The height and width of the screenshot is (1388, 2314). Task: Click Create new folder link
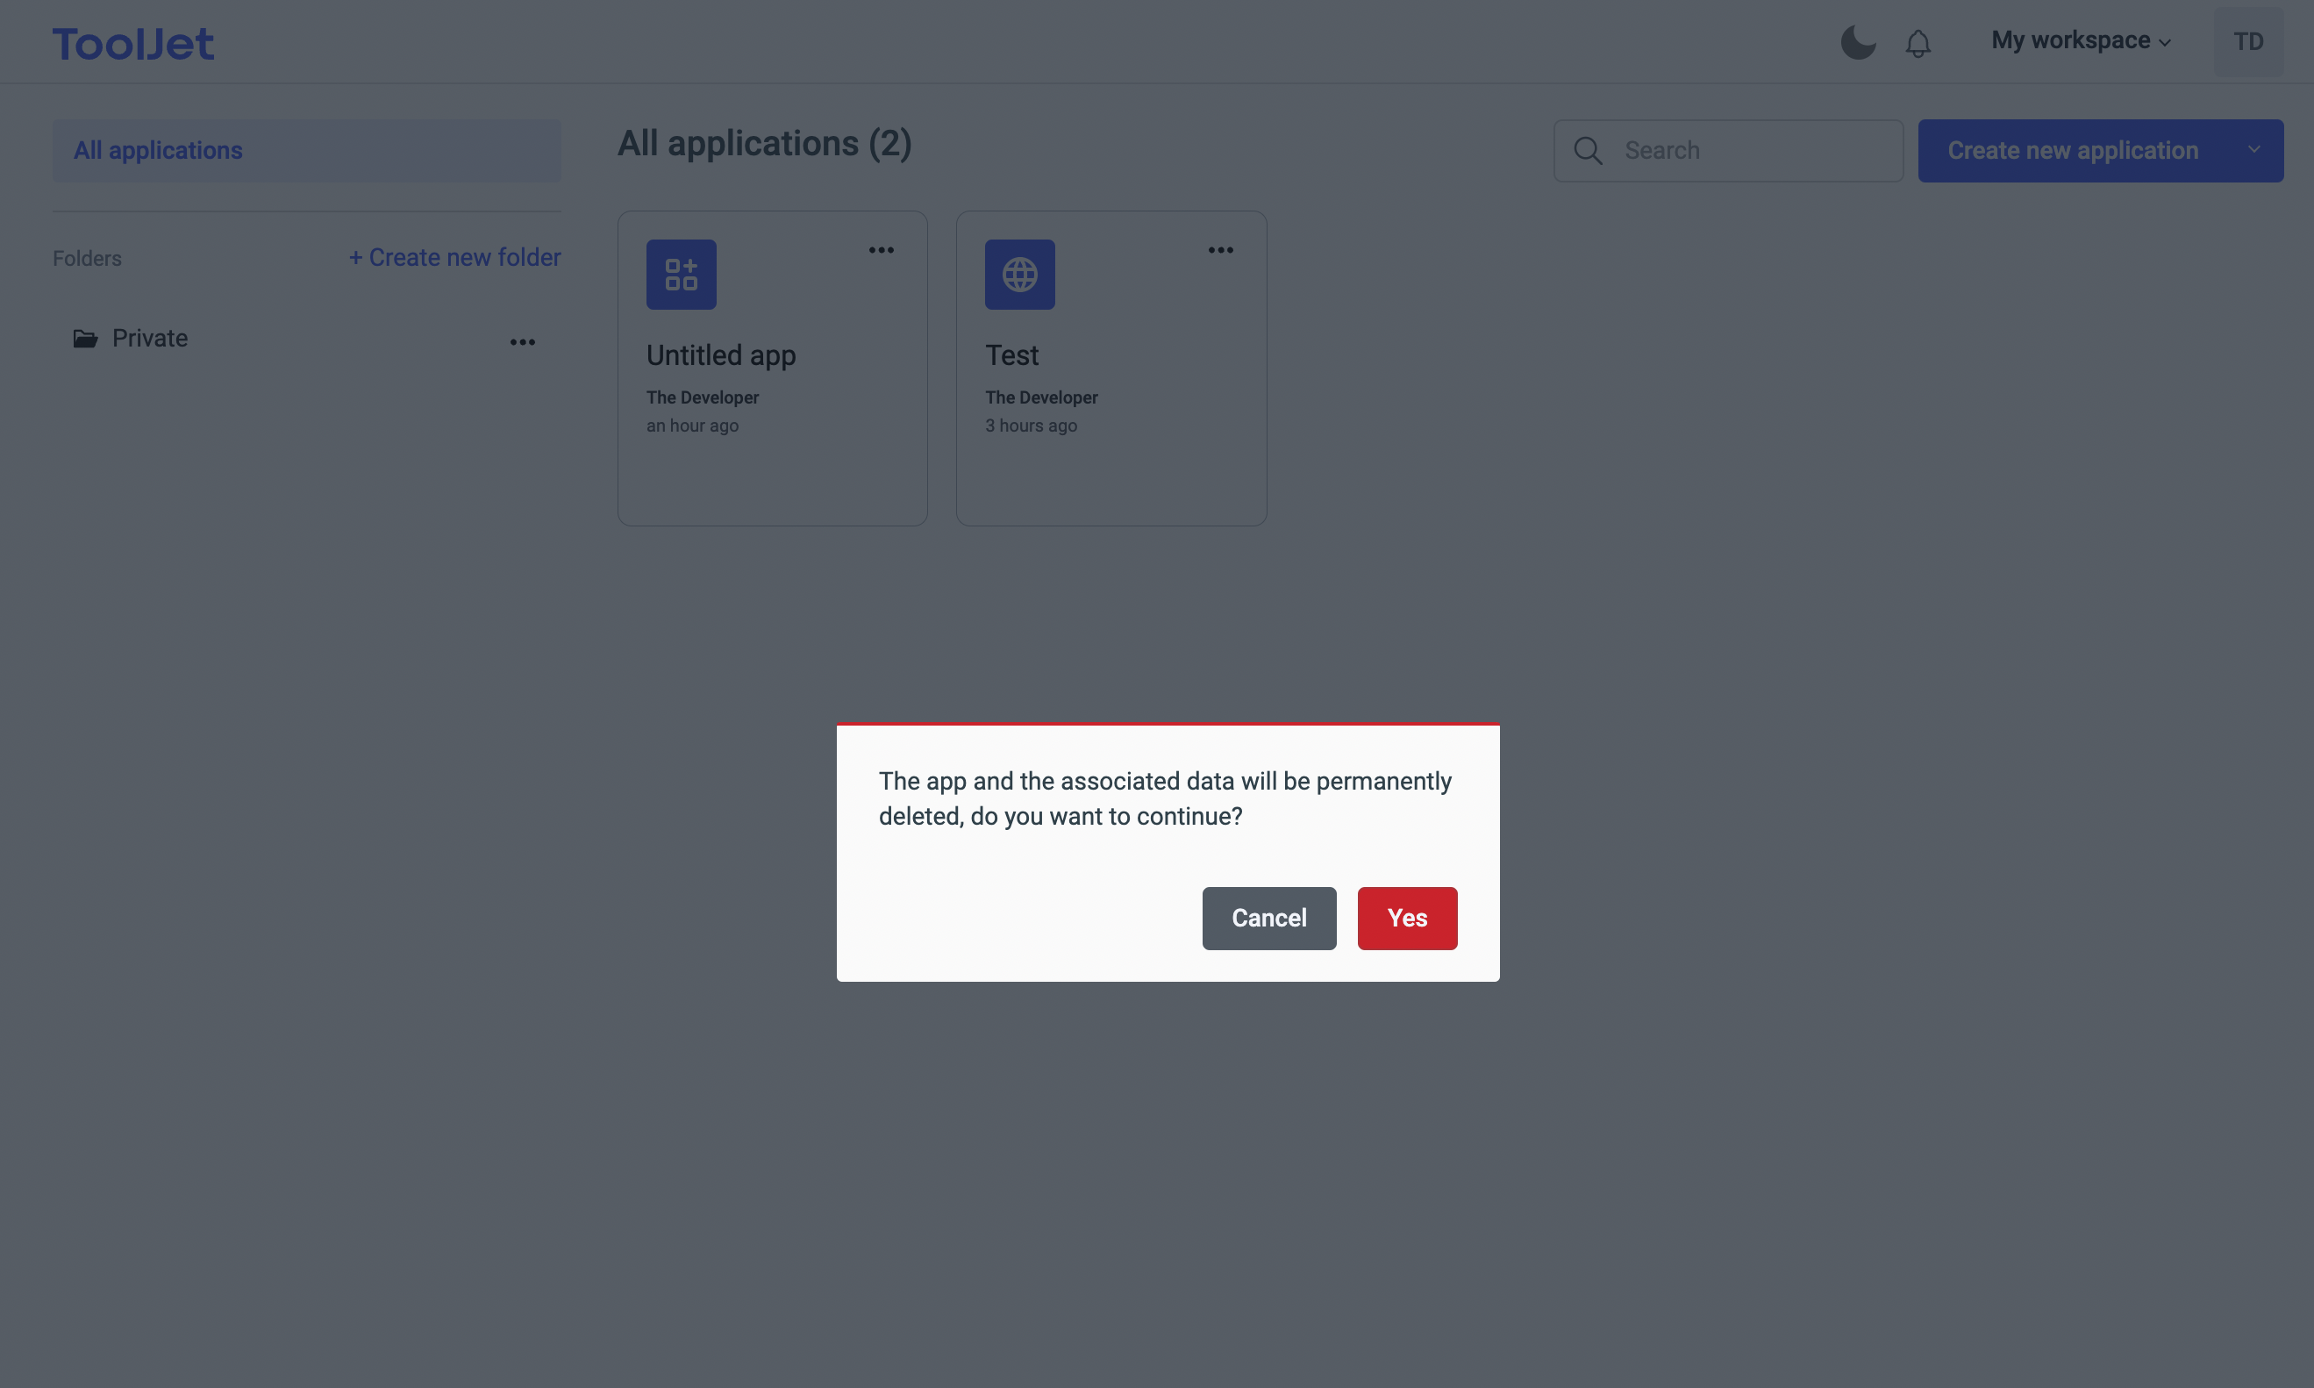click(x=455, y=257)
